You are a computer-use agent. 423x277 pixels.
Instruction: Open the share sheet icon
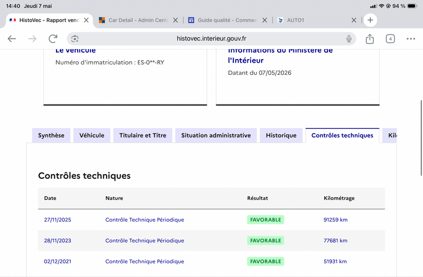tap(370, 39)
